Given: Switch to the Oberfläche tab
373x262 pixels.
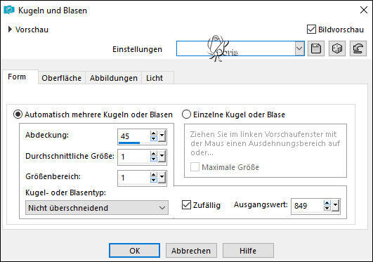Looking at the screenshot, I should 61,78.
